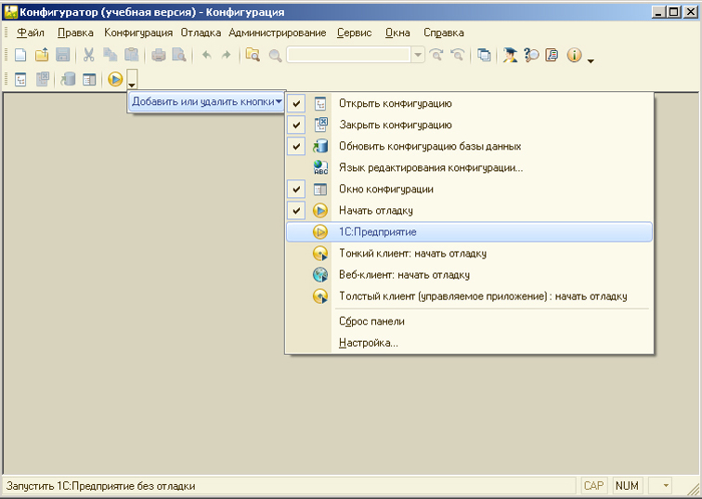Click the Help contents icon
702x499 pixels.
(x=552, y=55)
